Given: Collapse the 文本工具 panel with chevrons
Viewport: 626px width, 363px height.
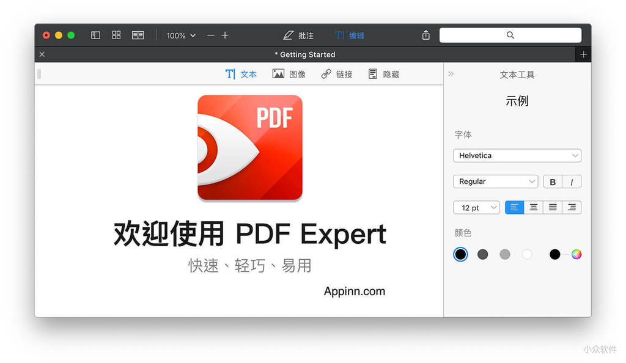Looking at the screenshot, I should click(451, 74).
